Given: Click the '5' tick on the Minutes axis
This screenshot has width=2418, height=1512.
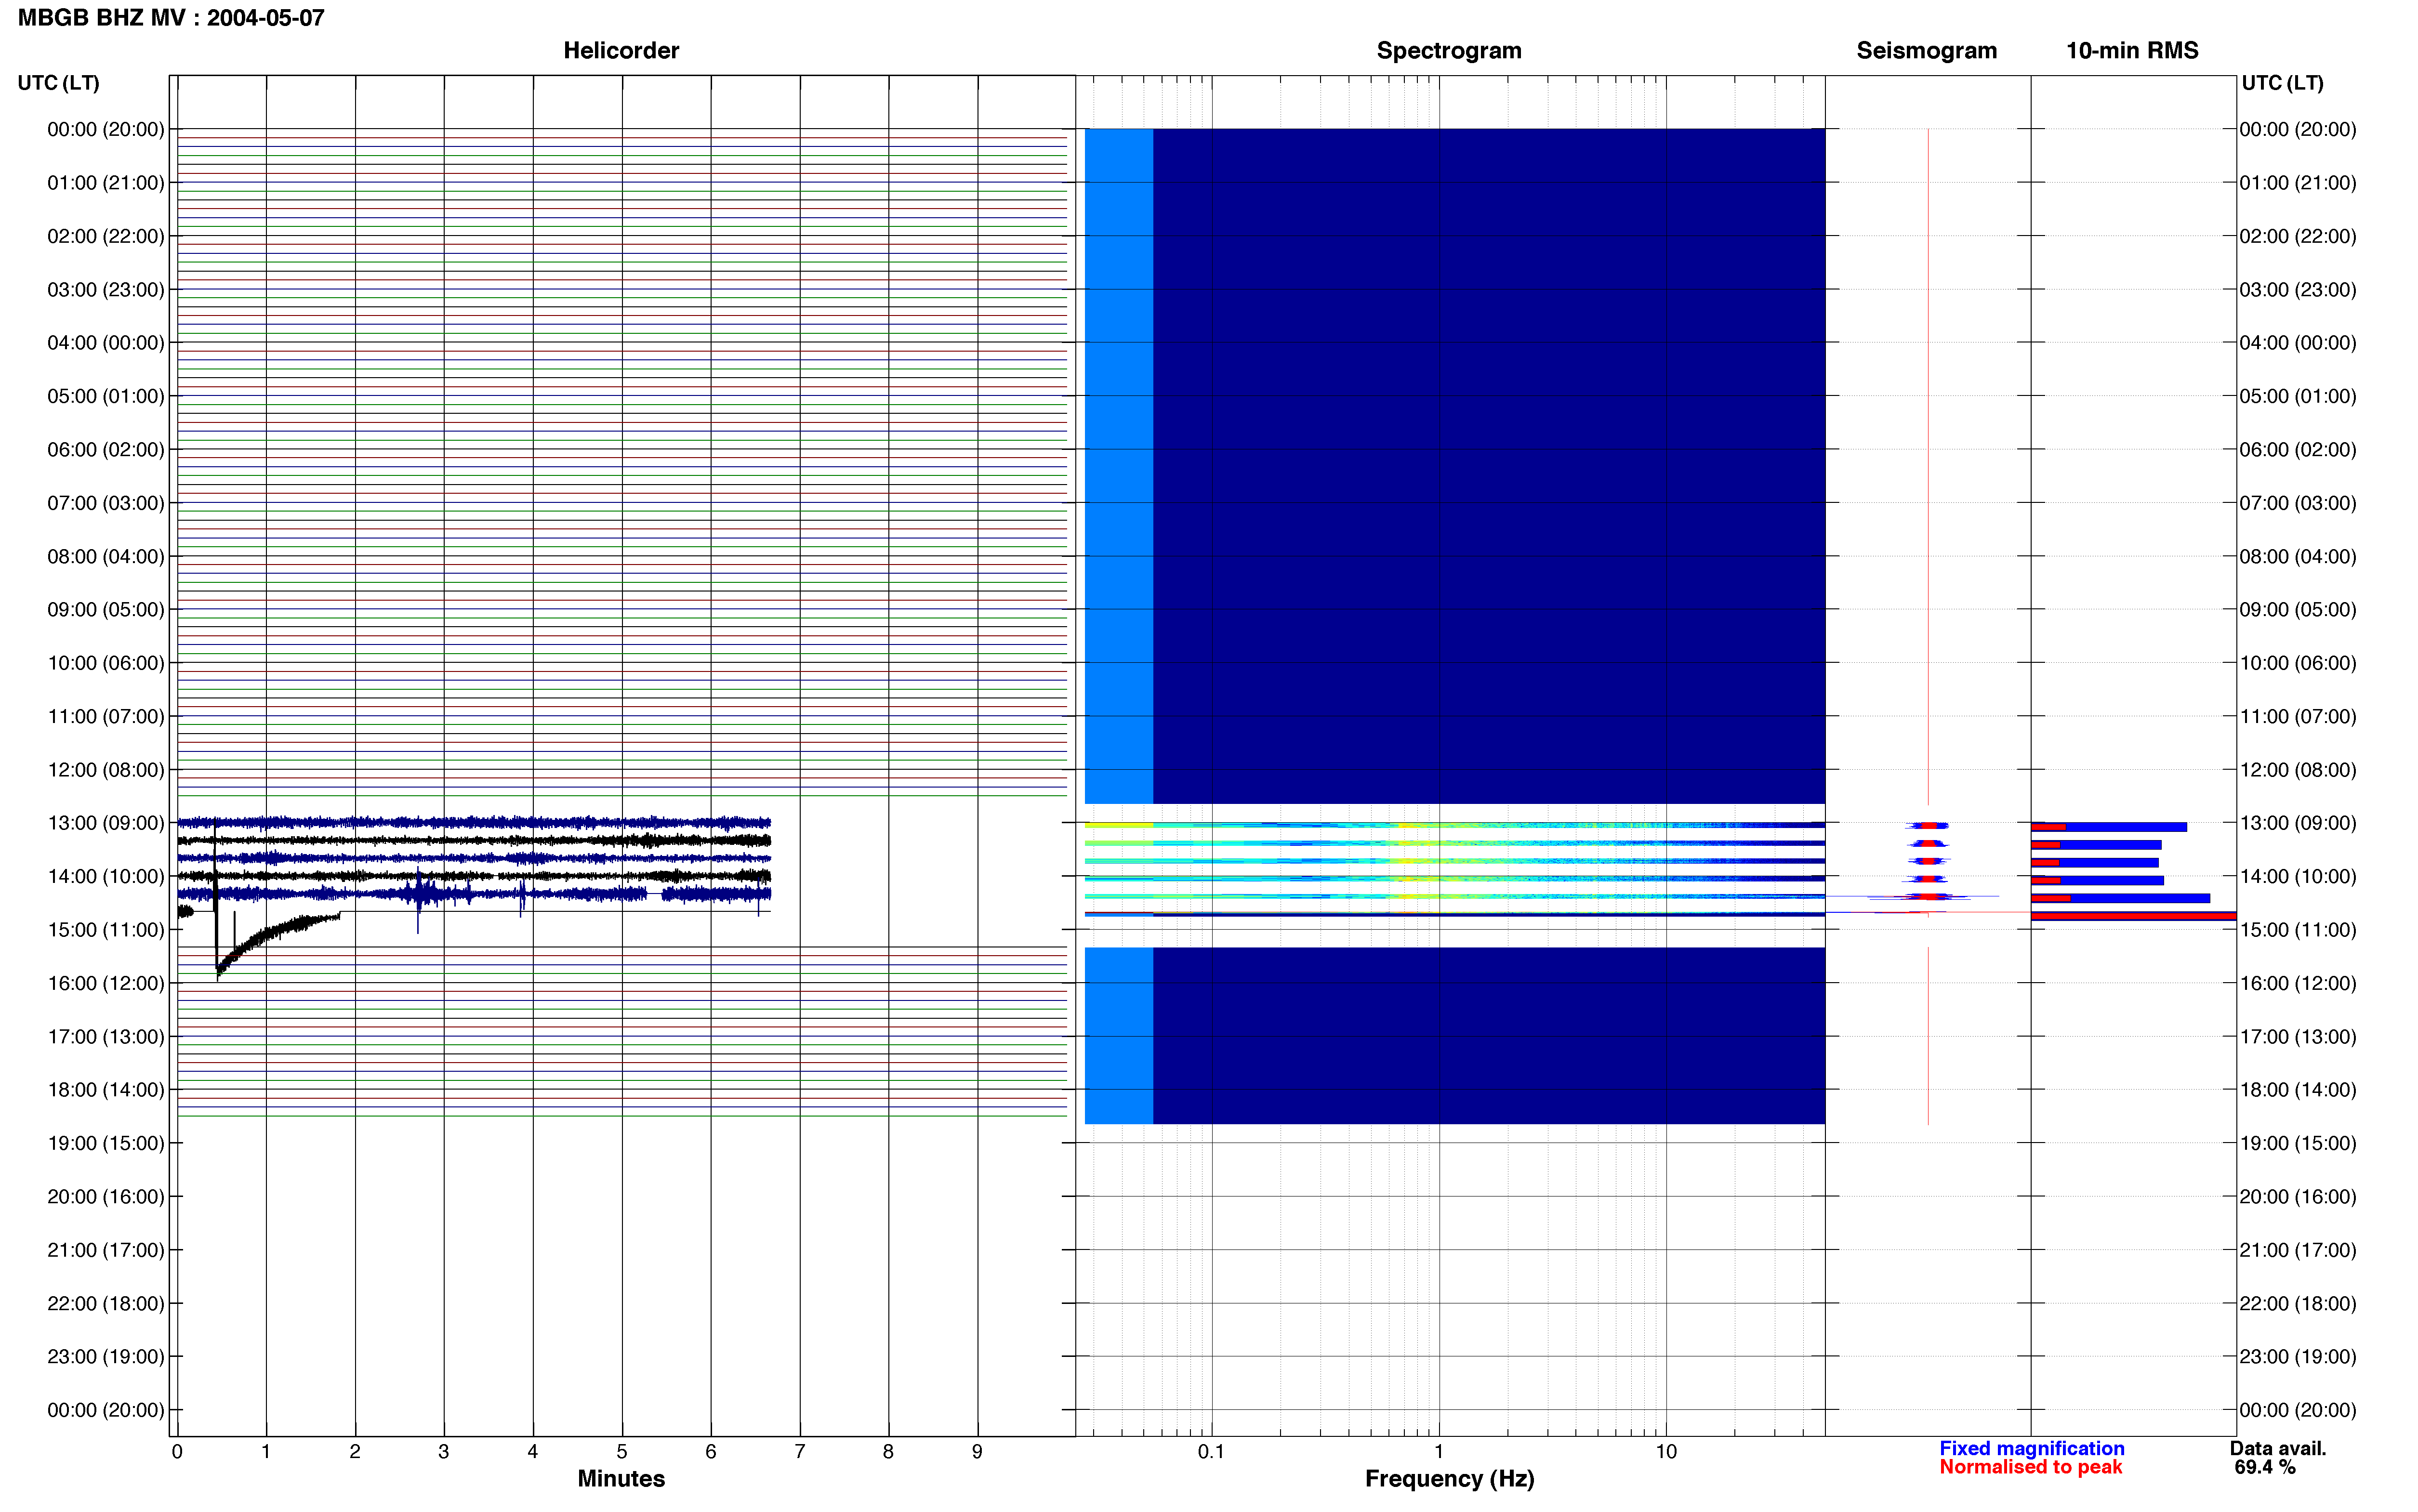Looking at the screenshot, I should point(622,1451).
